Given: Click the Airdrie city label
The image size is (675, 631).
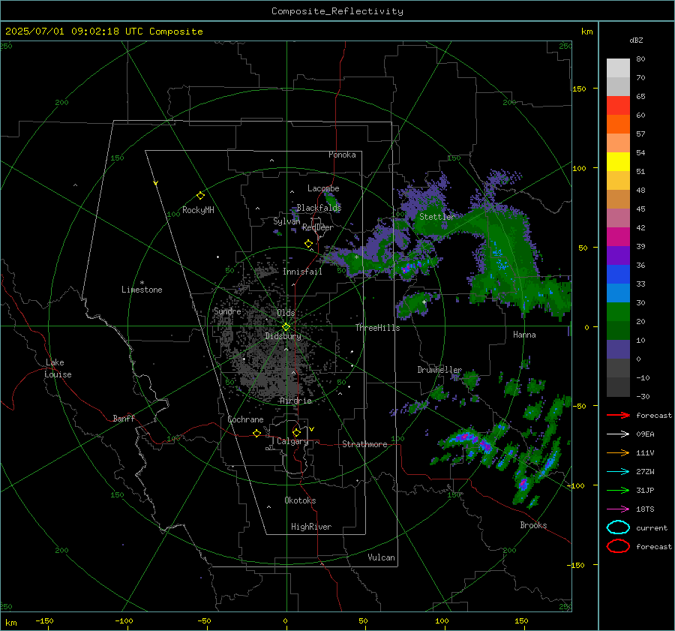Looking at the screenshot, I should pyautogui.click(x=295, y=401).
